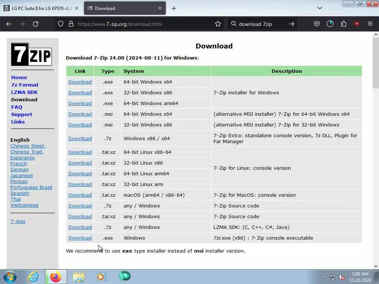This screenshot has width=379, height=284.
Task: Switch language to Vietnamese
Action: click(x=24, y=205)
